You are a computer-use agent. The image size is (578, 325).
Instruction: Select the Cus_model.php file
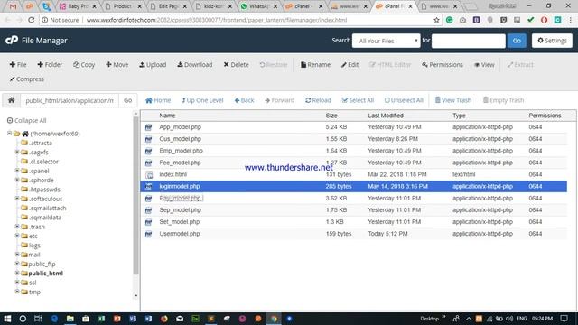point(354,139)
